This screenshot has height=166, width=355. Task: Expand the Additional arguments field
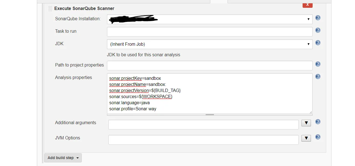tap(306, 123)
